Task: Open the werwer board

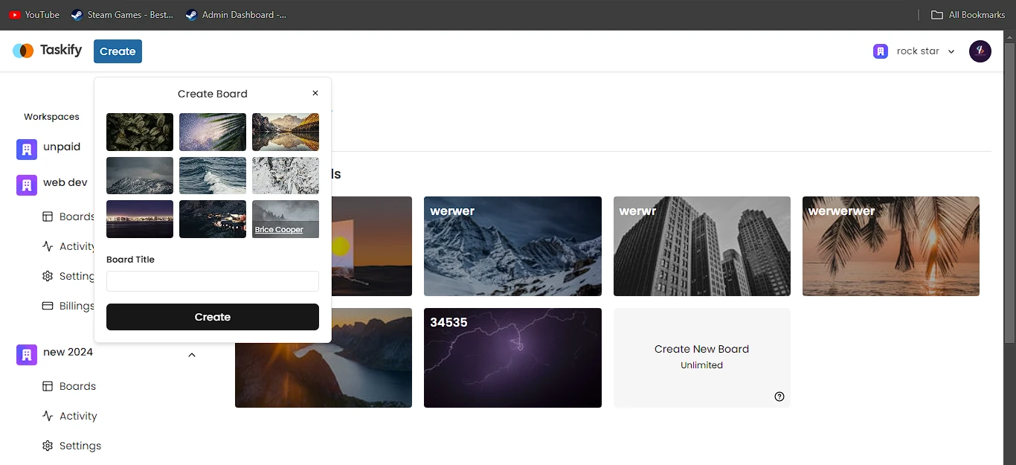Action: point(512,246)
